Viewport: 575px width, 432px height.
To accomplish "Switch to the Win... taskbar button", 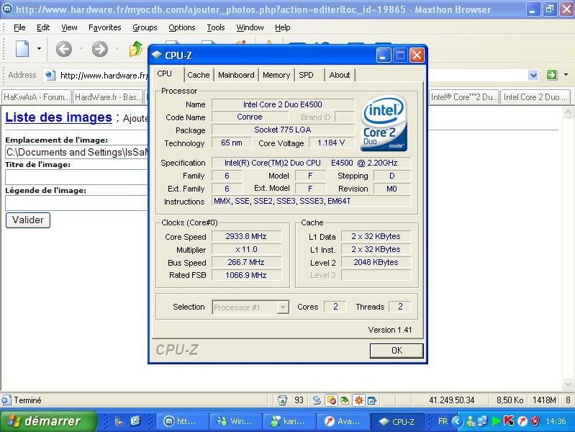I will [236, 421].
